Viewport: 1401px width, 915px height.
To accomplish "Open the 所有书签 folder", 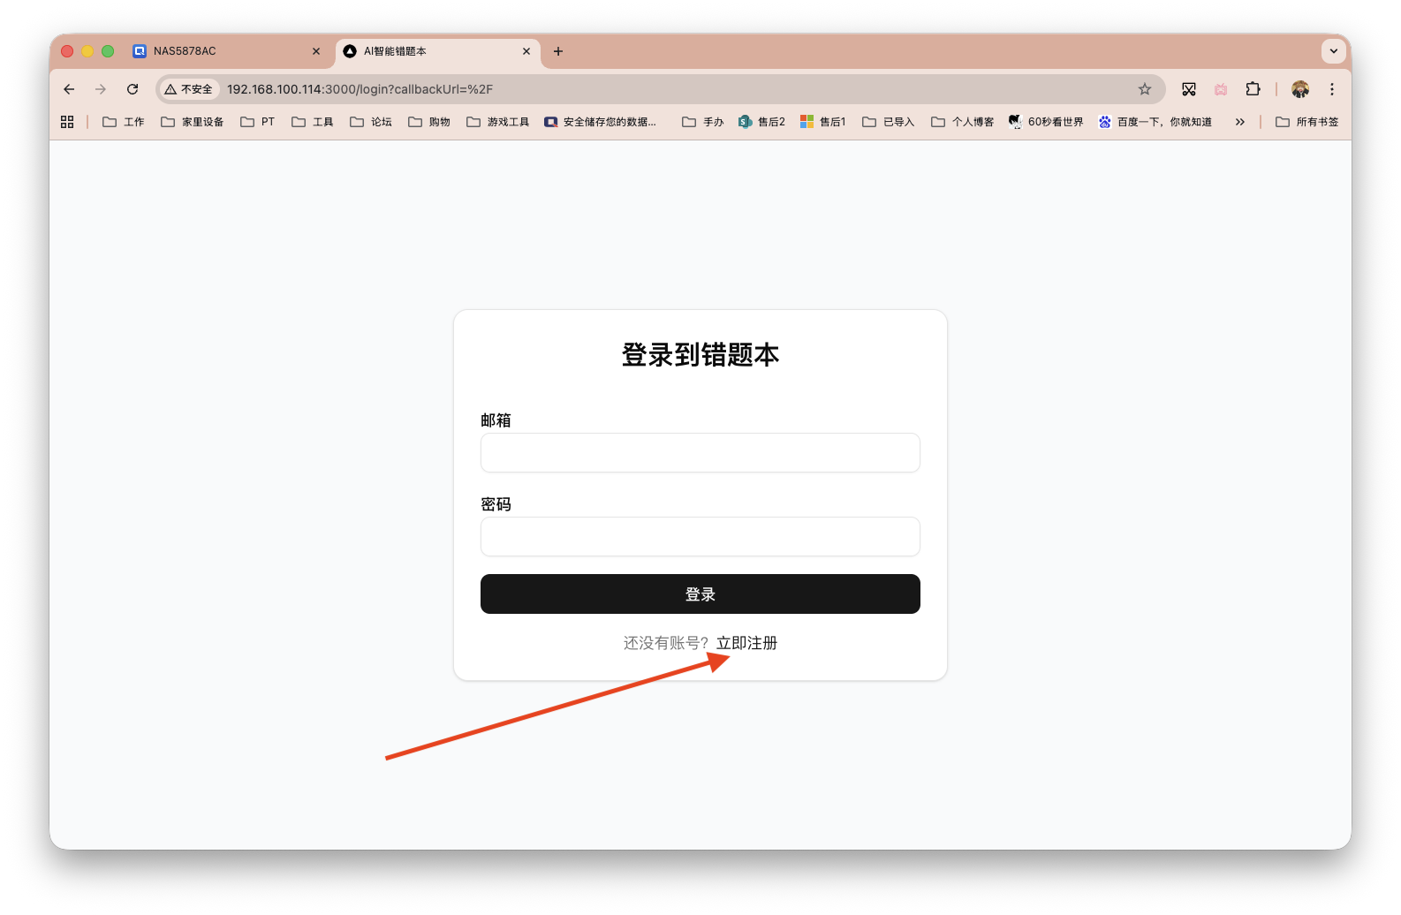I will (1307, 122).
